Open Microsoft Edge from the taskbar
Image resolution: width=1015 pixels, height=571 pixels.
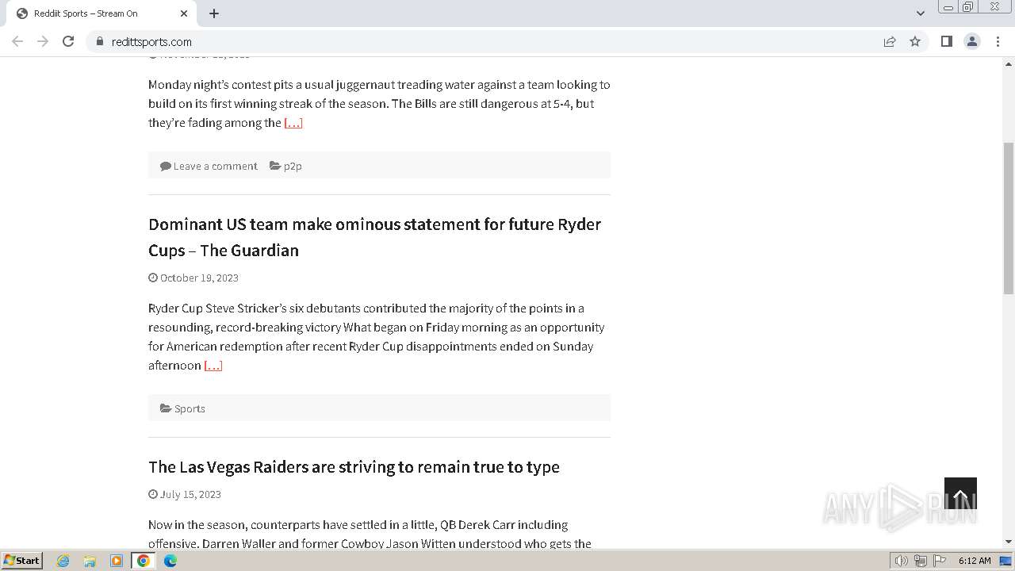click(x=170, y=561)
